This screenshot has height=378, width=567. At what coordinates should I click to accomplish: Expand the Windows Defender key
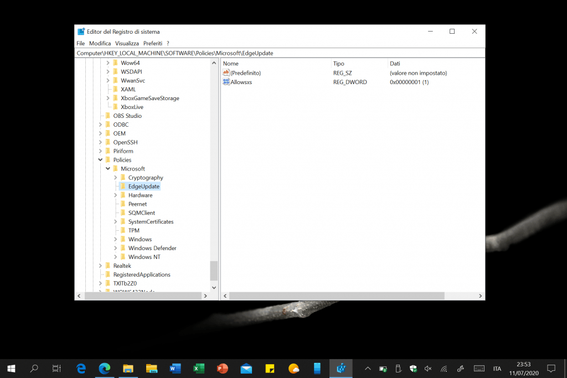click(115, 248)
